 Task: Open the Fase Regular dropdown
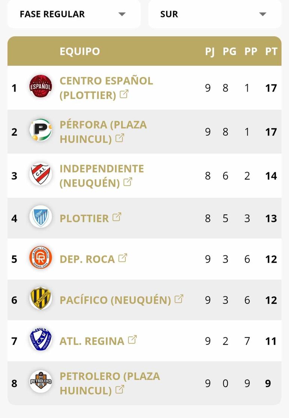74,14
